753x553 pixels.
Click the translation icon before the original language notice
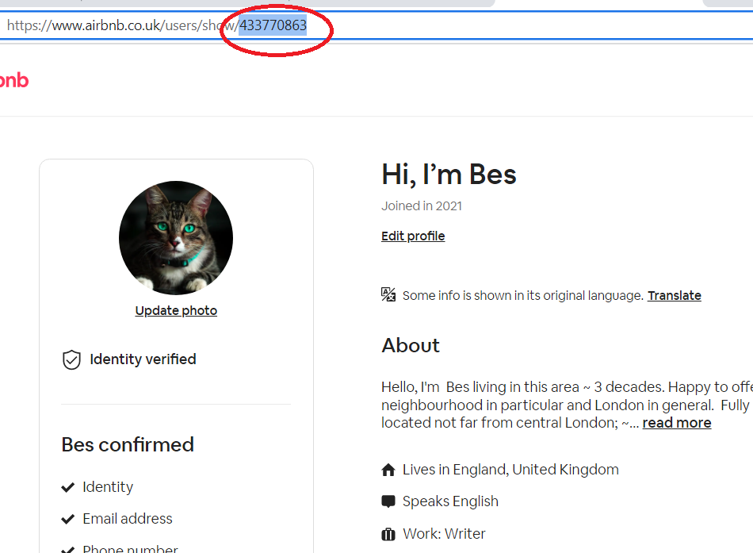(x=388, y=294)
